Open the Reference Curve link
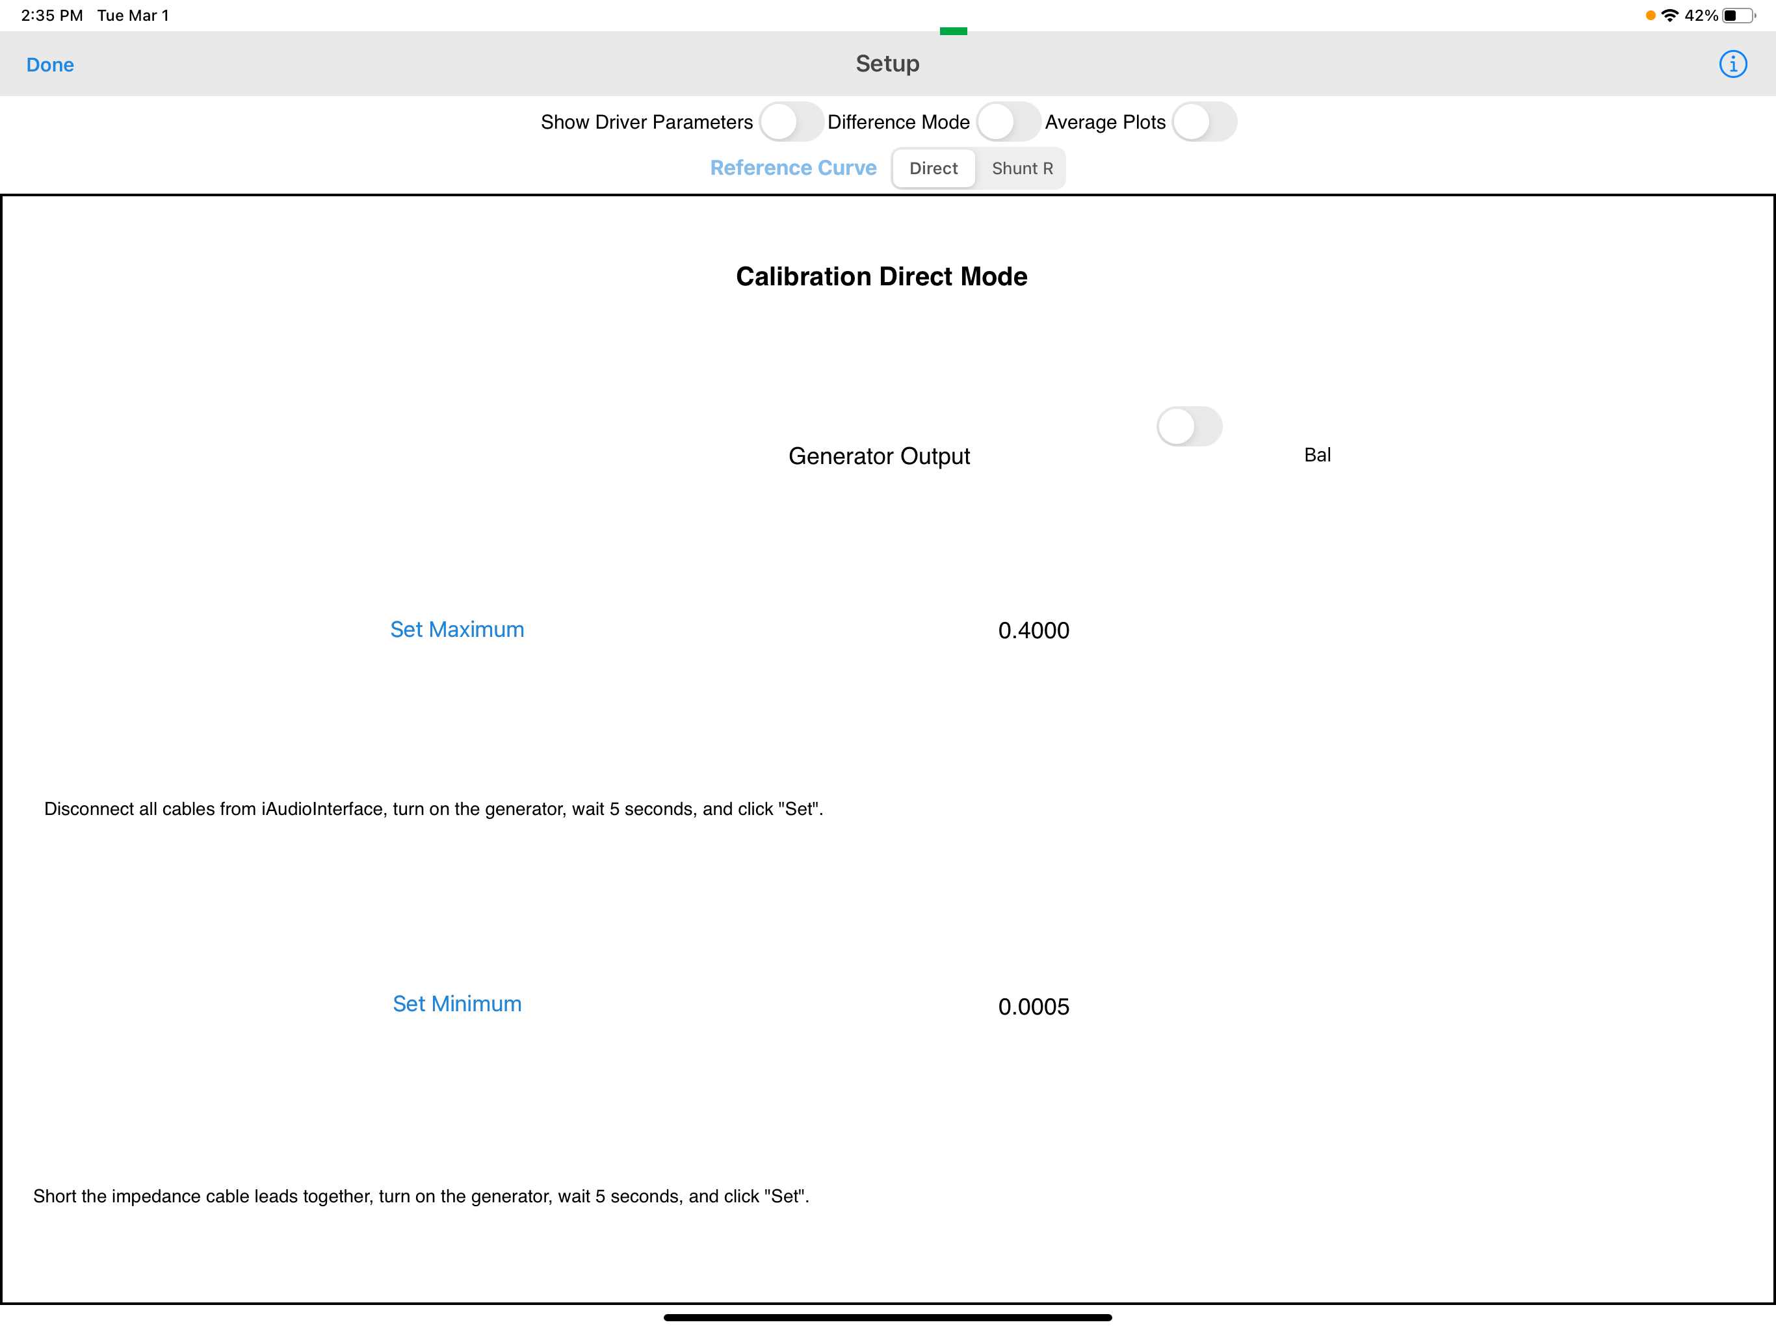Screen dimensions: 1776x1331 tap(792, 168)
